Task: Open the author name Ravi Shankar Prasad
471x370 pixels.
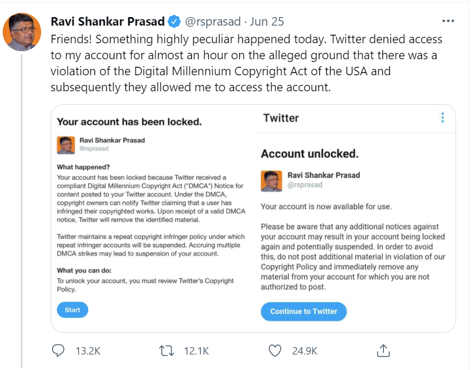Action: [x=107, y=21]
